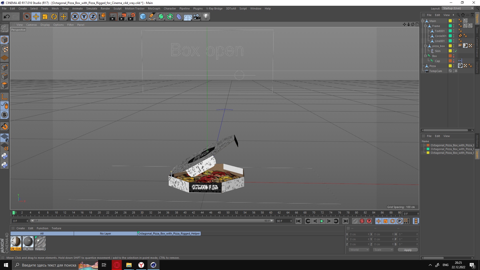480x270 pixels.
Task: Switch to Texture mode
Action: click(x=4, y=49)
